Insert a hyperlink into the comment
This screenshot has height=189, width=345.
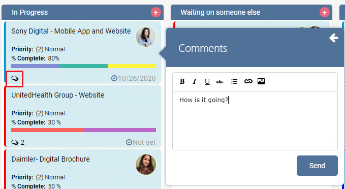(248, 81)
